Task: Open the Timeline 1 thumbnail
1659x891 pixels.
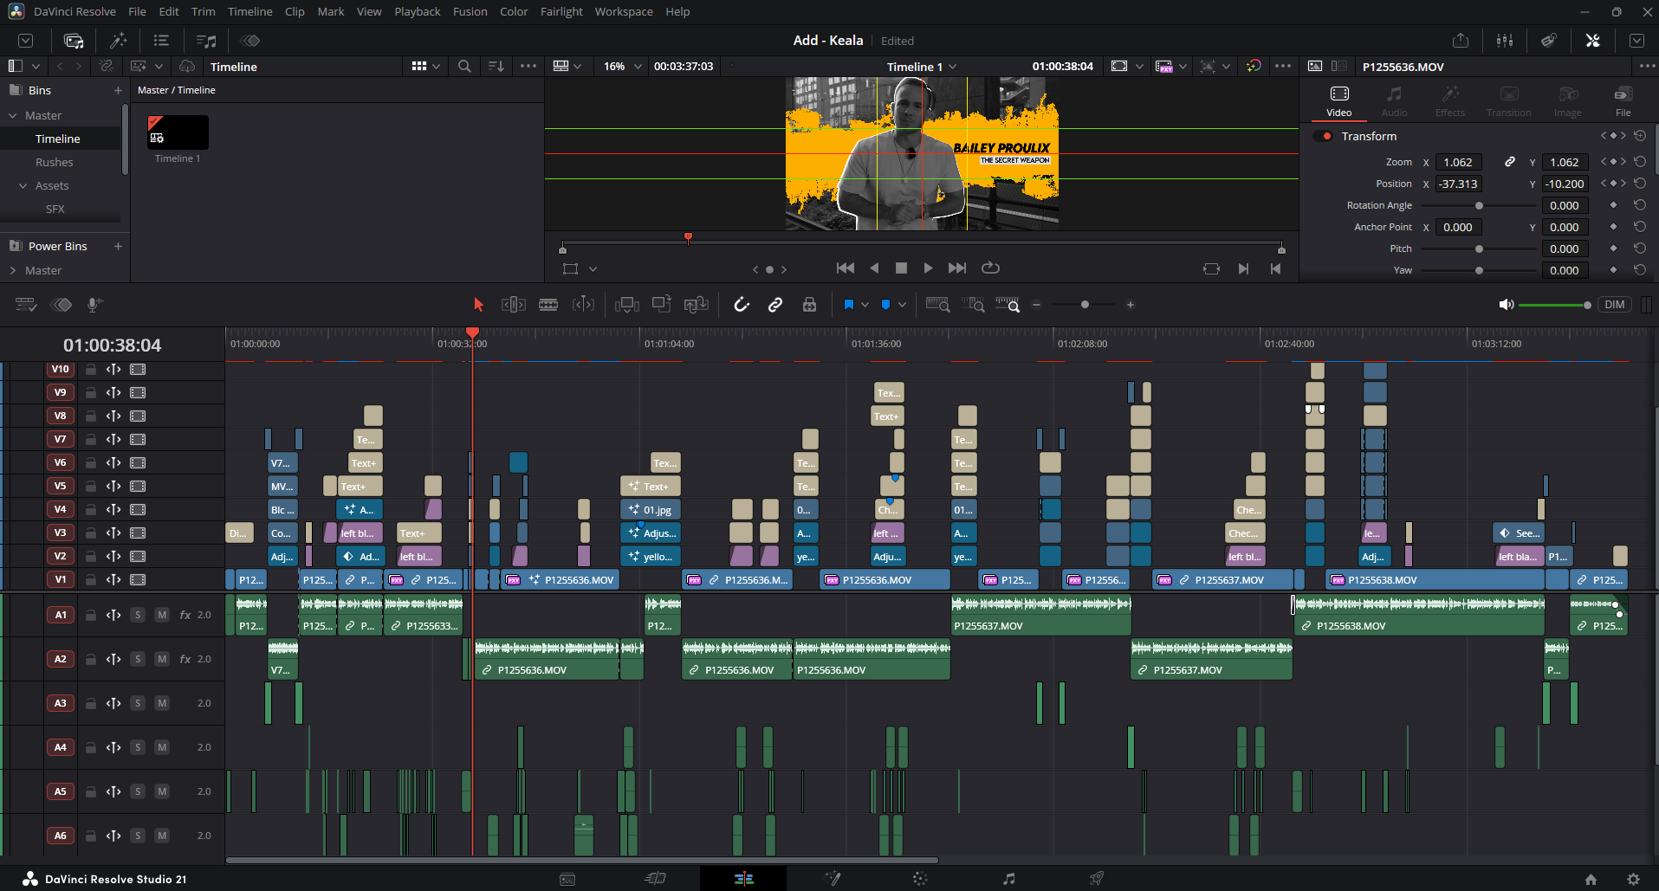Action: 178,132
